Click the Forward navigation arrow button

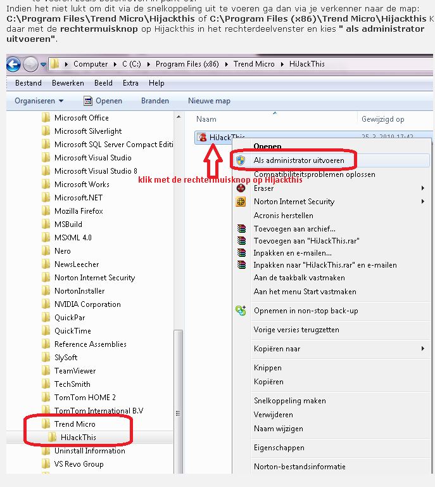(30, 64)
